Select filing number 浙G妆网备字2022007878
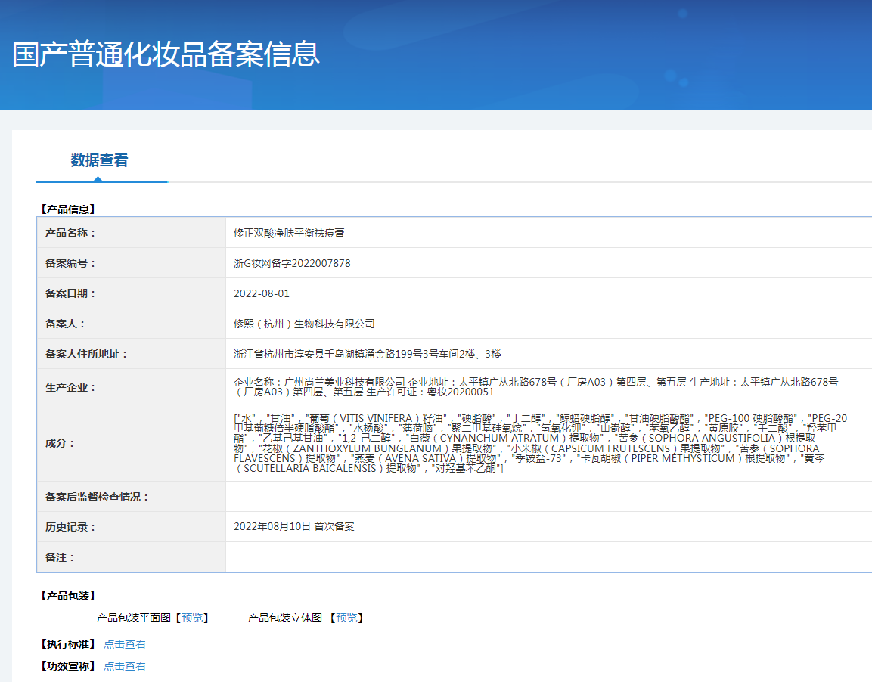 coord(292,263)
